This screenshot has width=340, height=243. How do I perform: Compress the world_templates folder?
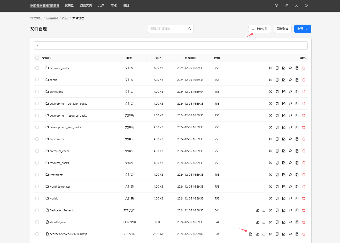pyautogui.click(x=297, y=187)
